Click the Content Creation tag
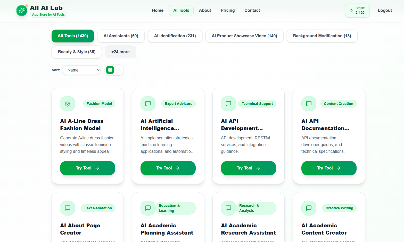The height and width of the screenshot is (242, 404). [x=339, y=104]
